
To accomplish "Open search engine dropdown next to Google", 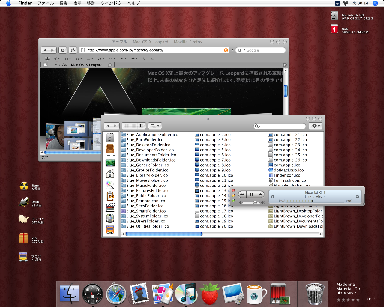I will (242, 50).
